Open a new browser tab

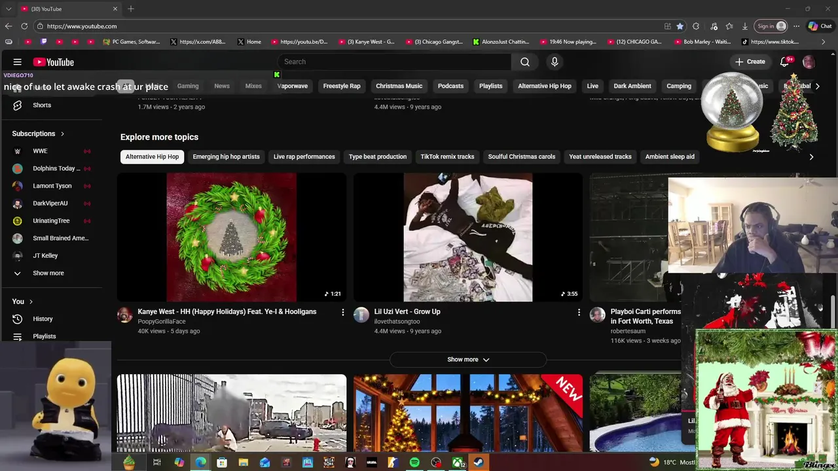tap(131, 9)
